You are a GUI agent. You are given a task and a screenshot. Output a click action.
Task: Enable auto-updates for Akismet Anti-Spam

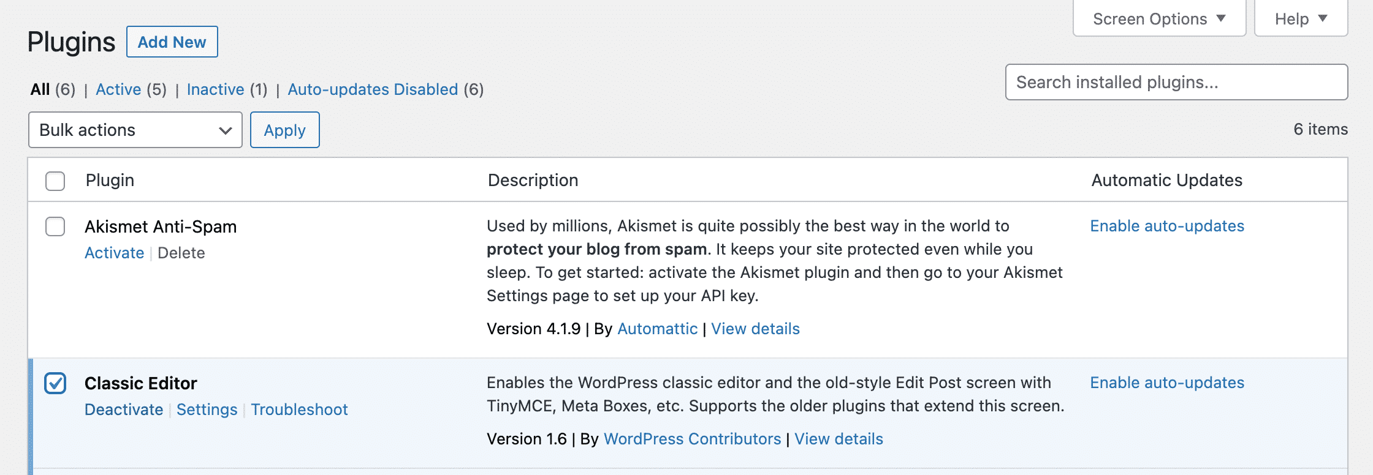pyautogui.click(x=1167, y=226)
